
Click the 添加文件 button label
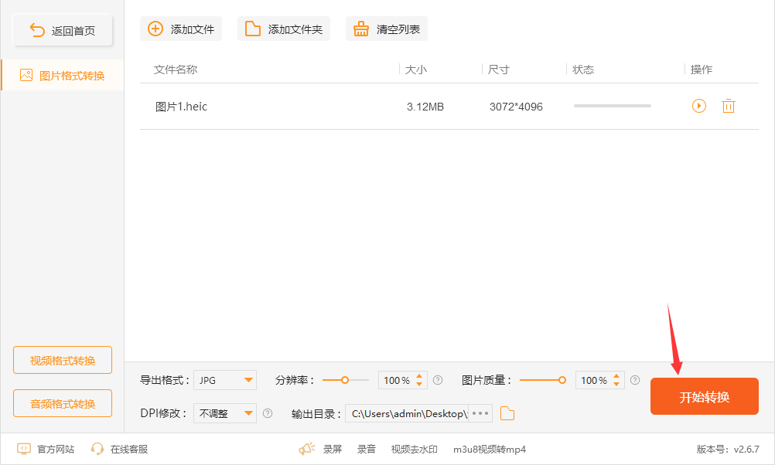point(193,29)
